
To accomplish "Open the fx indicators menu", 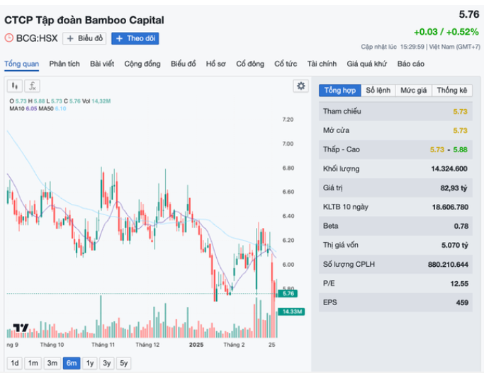I will [33, 86].
